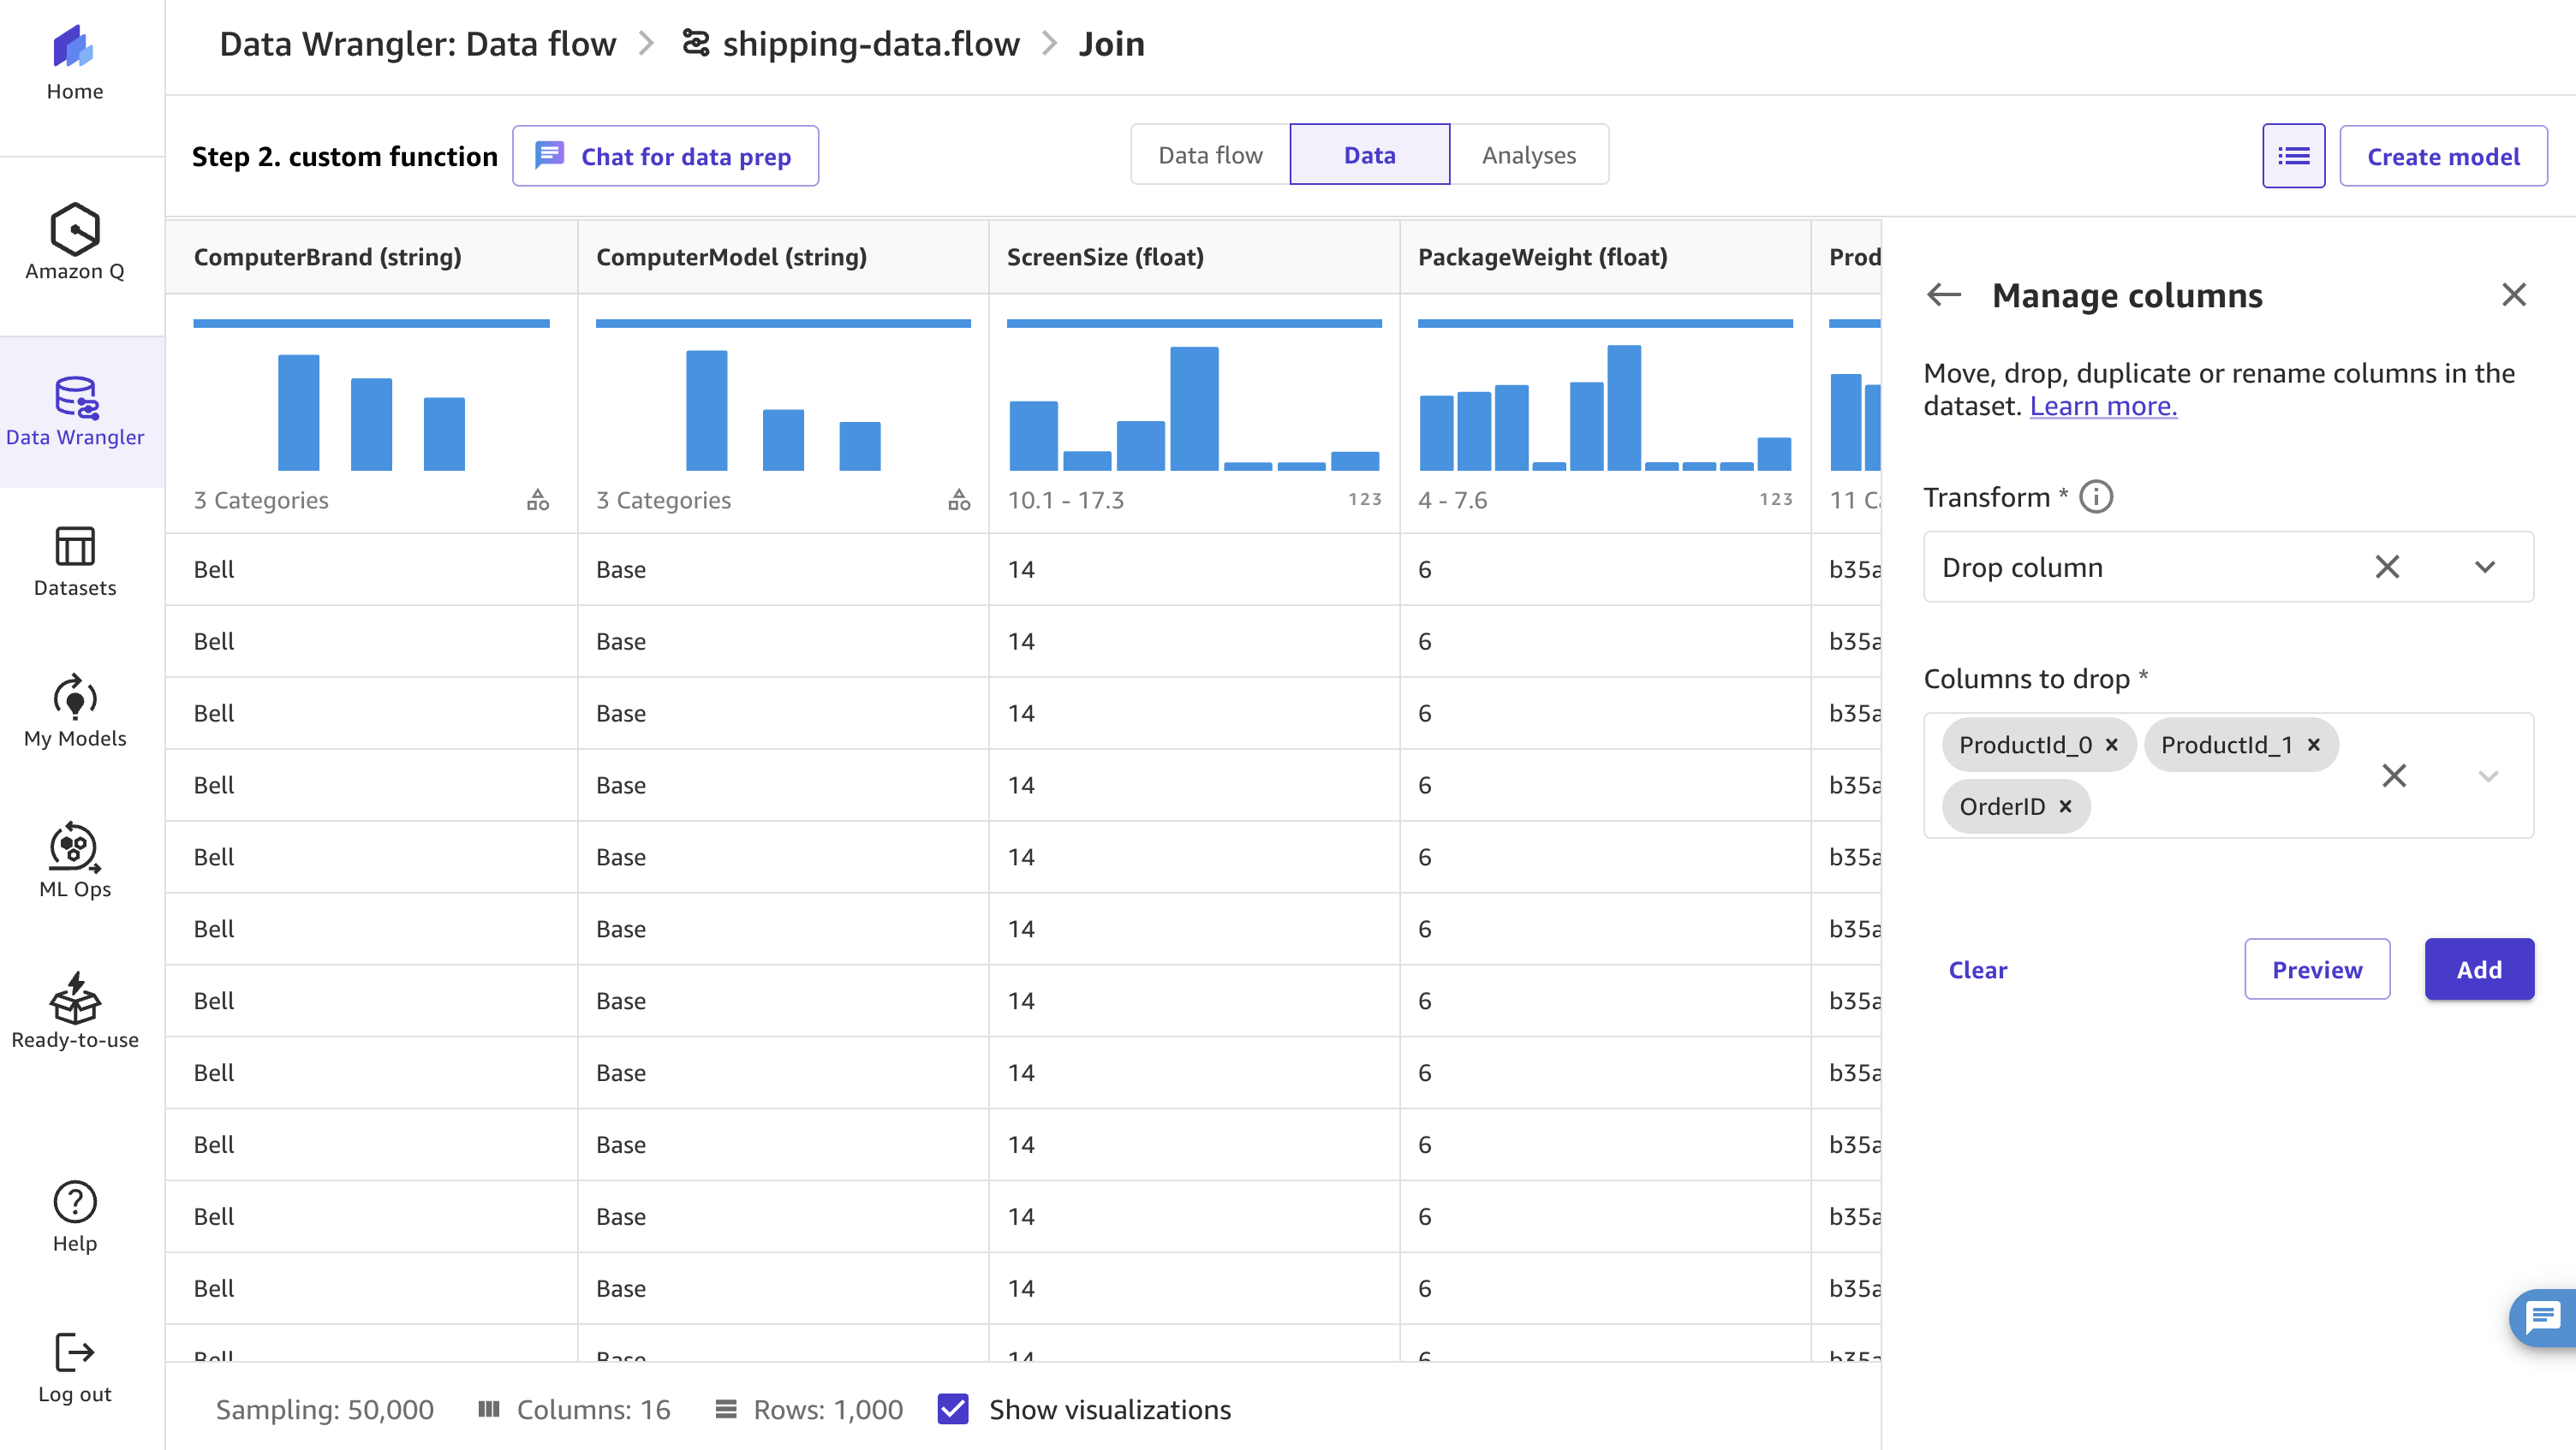
Task: Open My Models section
Action: click(75, 711)
